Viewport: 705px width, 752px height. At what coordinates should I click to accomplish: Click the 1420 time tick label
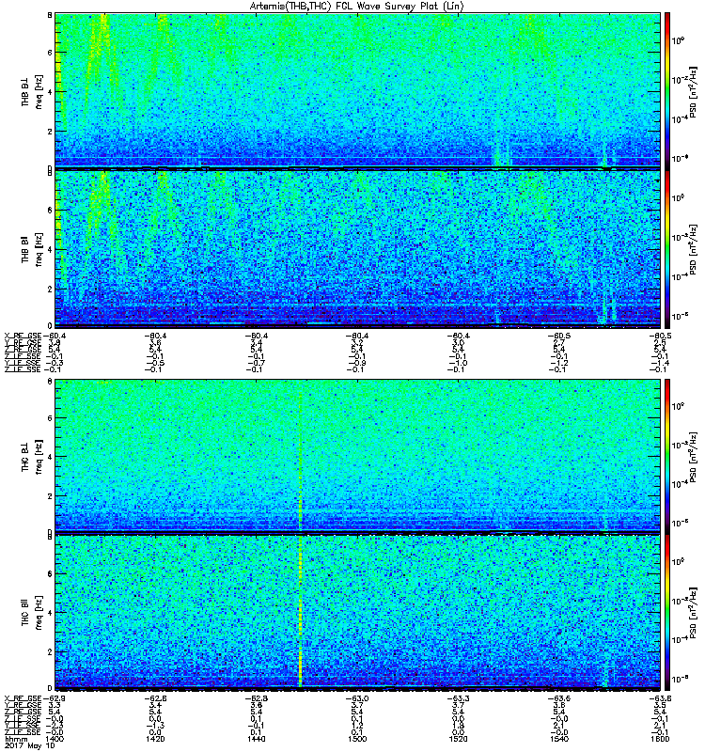pyautogui.click(x=155, y=739)
